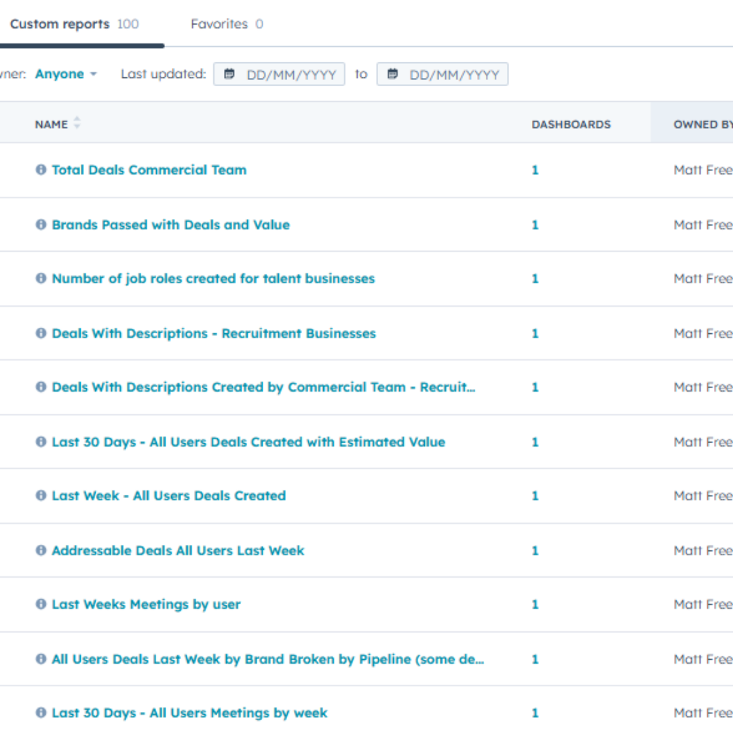Click info icon beside Total Deals Commercial Team
This screenshot has height=733, width=733.
[x=41, y=170]
